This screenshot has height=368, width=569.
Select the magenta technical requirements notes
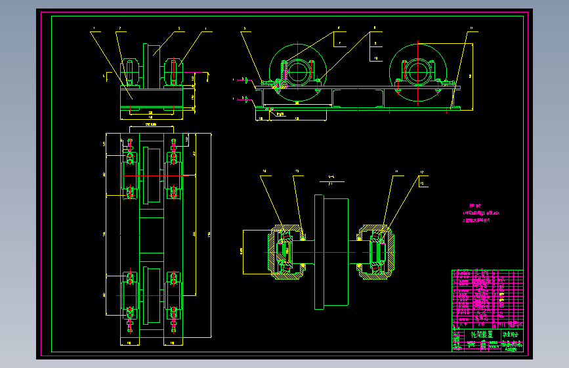(481, 213)
